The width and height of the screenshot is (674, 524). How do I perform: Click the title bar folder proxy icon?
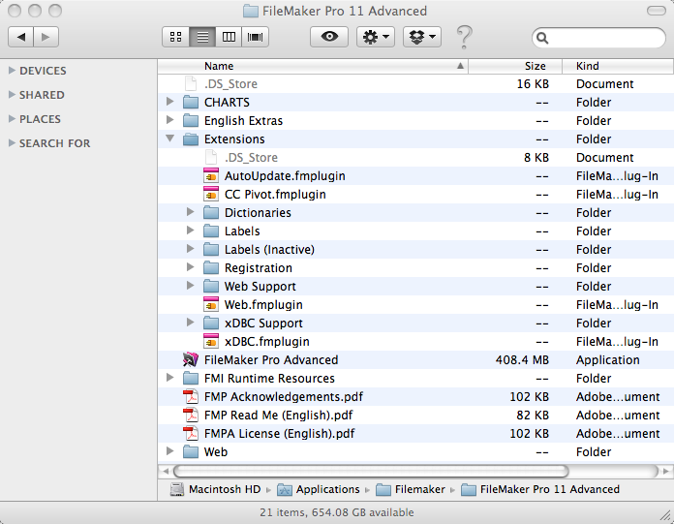point(251,11)
